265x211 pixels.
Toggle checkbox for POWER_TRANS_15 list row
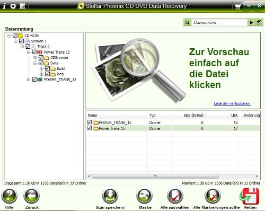pyautogui.click(x=90, y=122)
